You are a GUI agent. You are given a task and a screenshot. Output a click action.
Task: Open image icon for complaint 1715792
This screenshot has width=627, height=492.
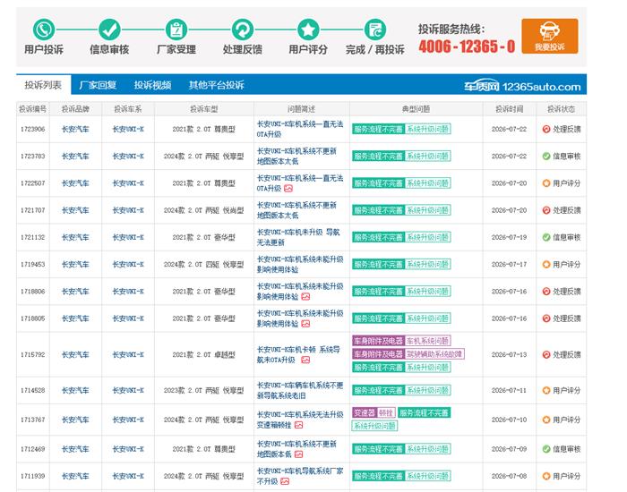305,360
